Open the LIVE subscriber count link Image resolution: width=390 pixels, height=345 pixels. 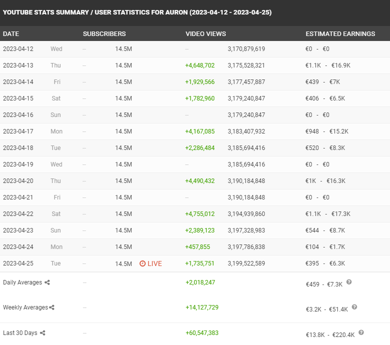point(151,263)
